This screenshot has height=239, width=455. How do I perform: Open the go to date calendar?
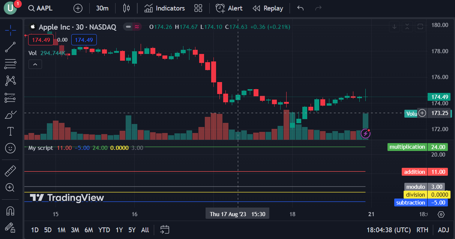coord(165,230)
